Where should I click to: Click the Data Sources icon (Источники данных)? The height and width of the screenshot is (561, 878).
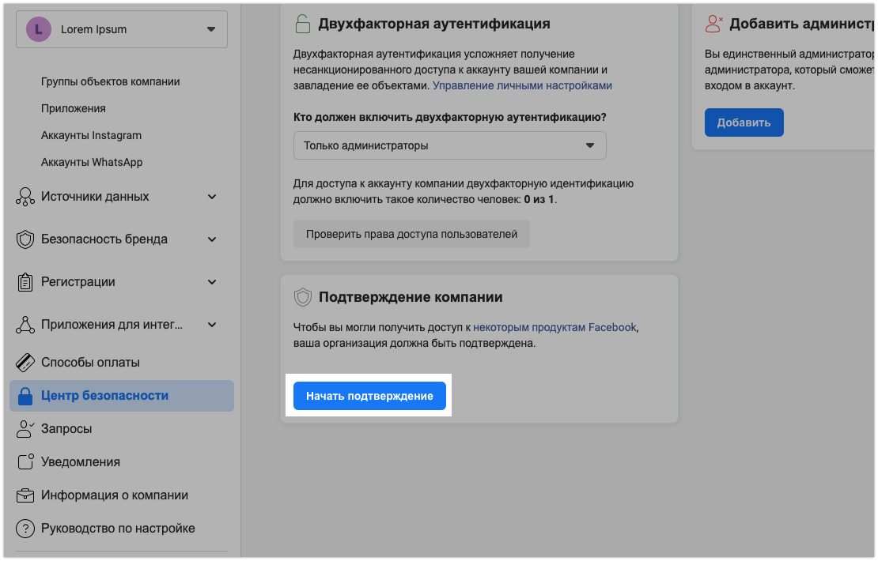click(x=25, y=197)
